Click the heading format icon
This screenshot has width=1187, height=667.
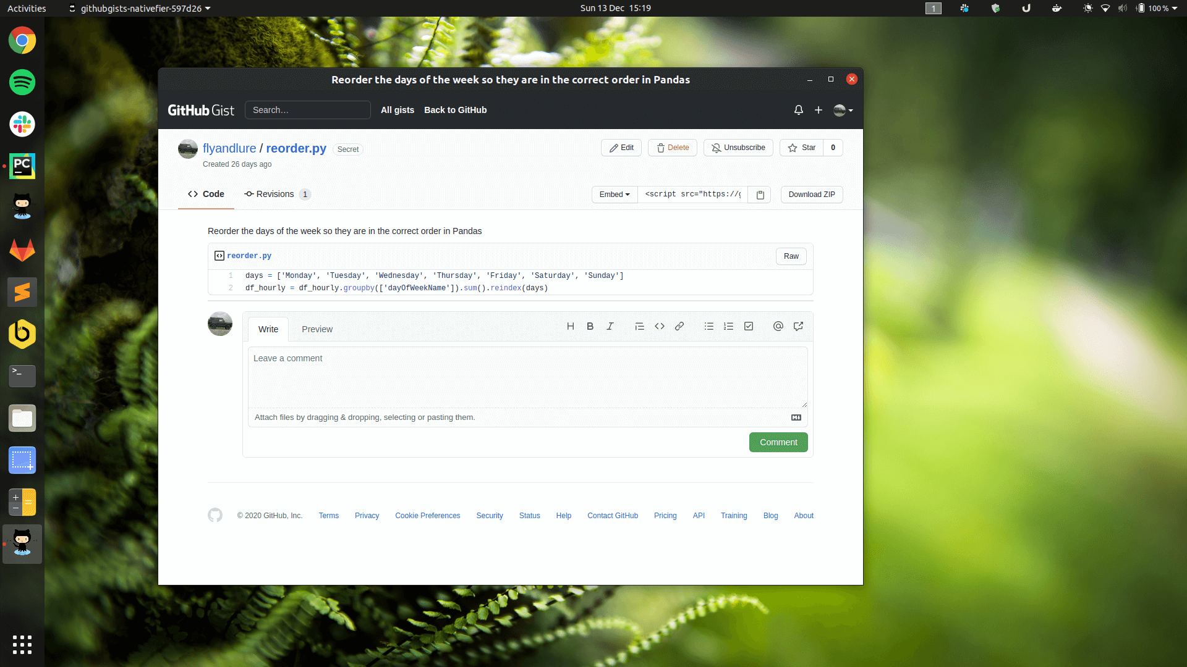click(570, 326)
